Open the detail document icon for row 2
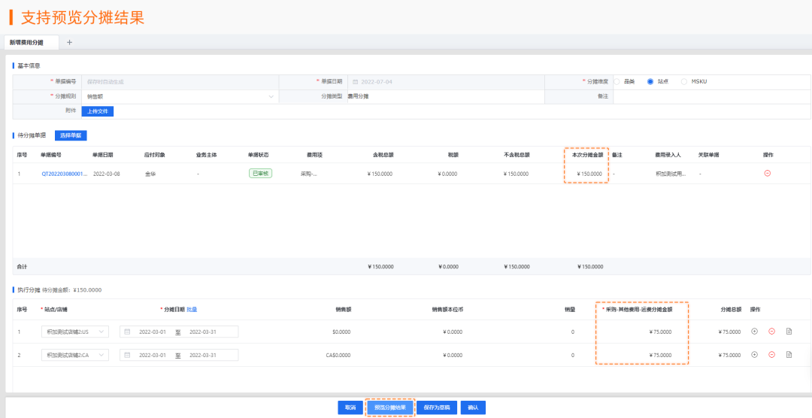This screenshot has height=418, width=812. [x=789, y=355]
